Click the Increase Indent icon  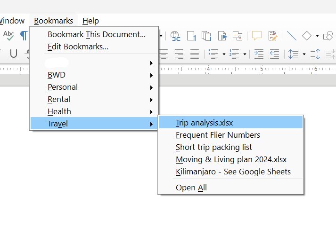coord(259,54)
